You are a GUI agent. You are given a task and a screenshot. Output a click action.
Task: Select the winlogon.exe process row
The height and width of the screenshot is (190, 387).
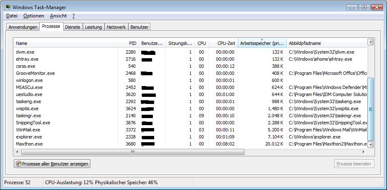coord(190,80)
